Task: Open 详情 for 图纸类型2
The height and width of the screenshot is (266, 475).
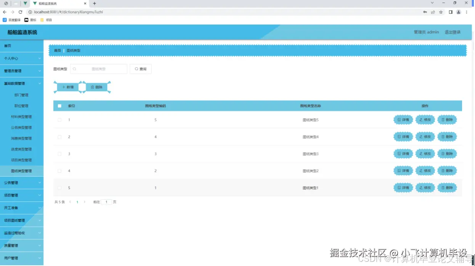Action: [403, 171]
